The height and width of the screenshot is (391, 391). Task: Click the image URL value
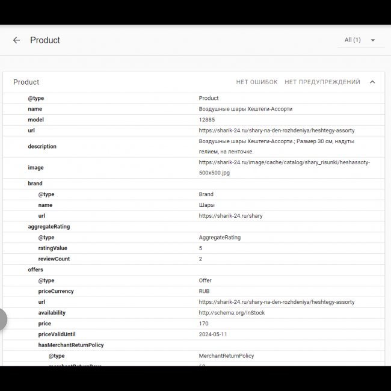284,167
